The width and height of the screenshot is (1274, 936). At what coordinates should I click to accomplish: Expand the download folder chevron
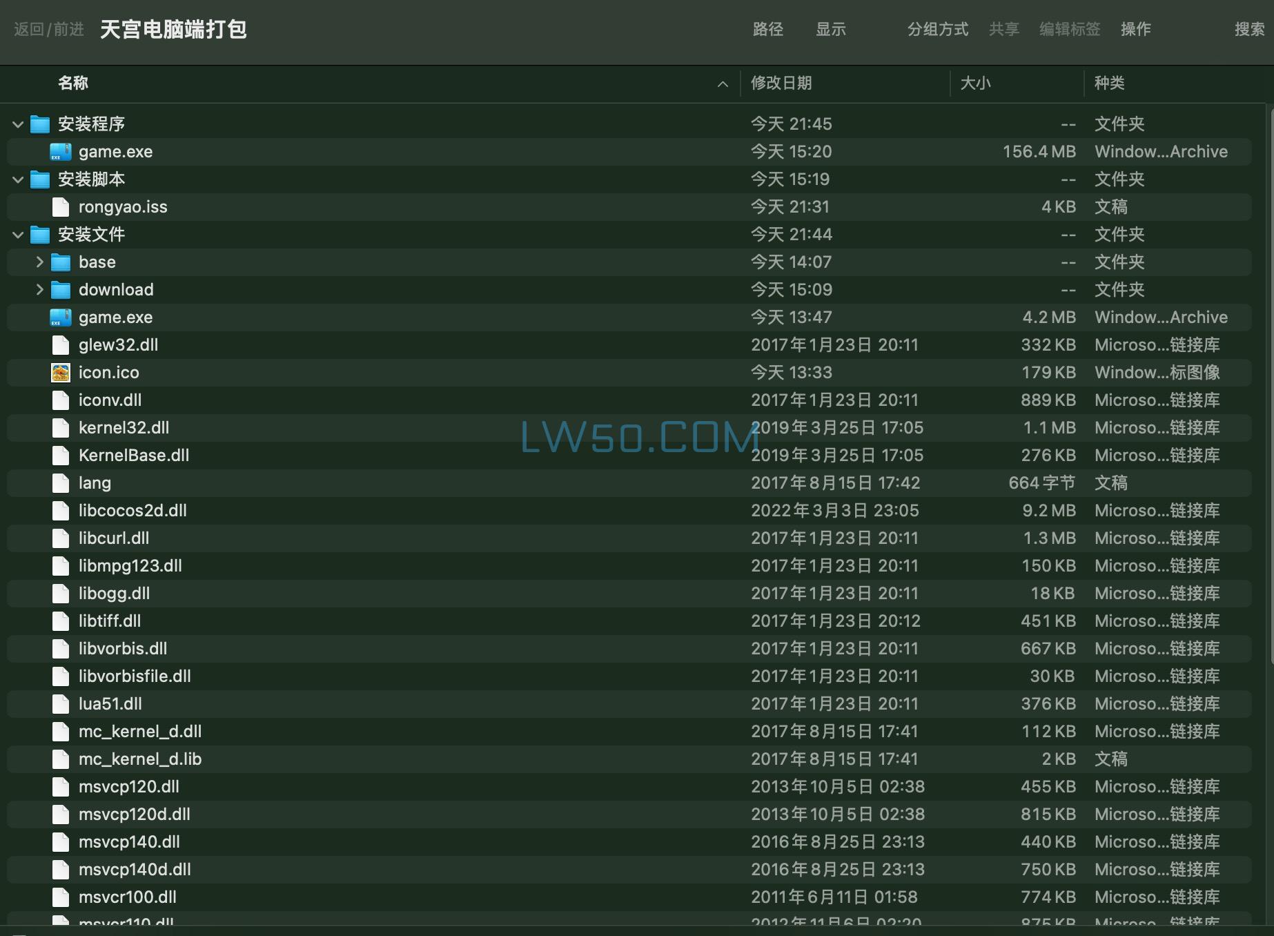(x=39, y=289)
